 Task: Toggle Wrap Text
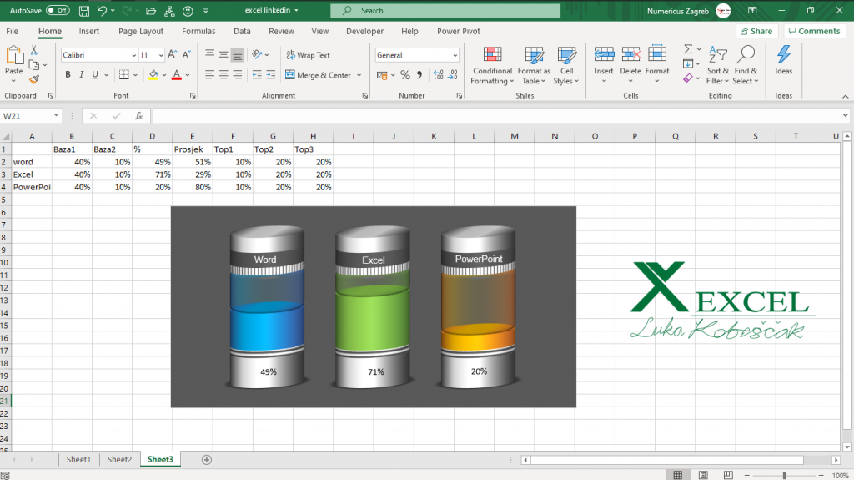(309, 55)
